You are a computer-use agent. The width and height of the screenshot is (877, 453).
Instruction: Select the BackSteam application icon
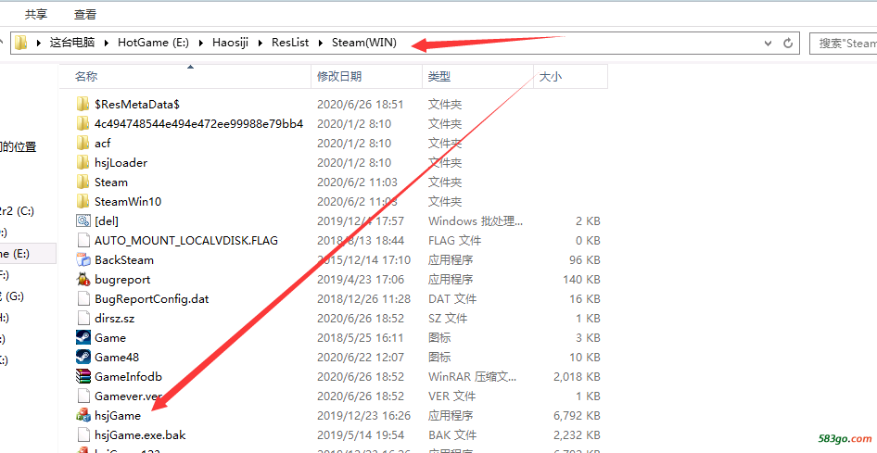point(83,259)
